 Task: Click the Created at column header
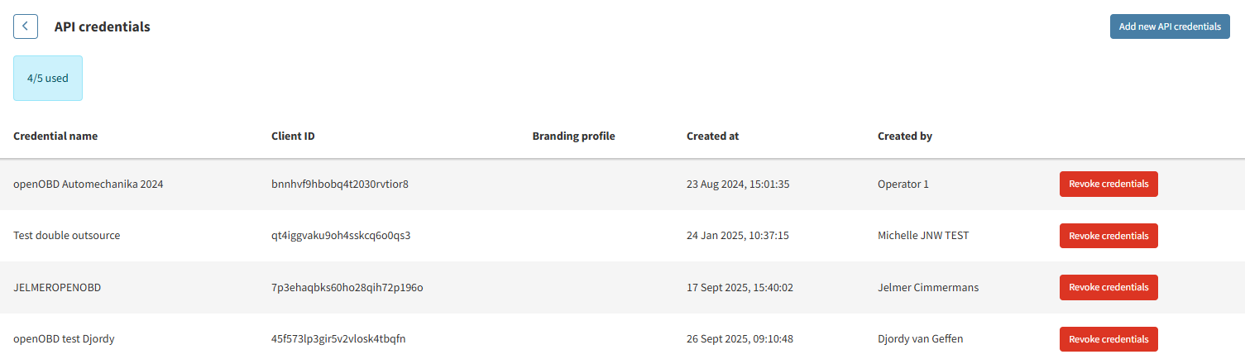tap(712, 136)
